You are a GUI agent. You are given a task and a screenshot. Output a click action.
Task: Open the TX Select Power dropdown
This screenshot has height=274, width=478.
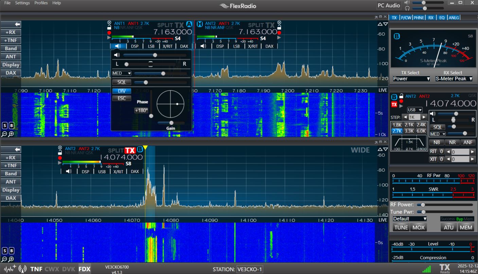411,79
